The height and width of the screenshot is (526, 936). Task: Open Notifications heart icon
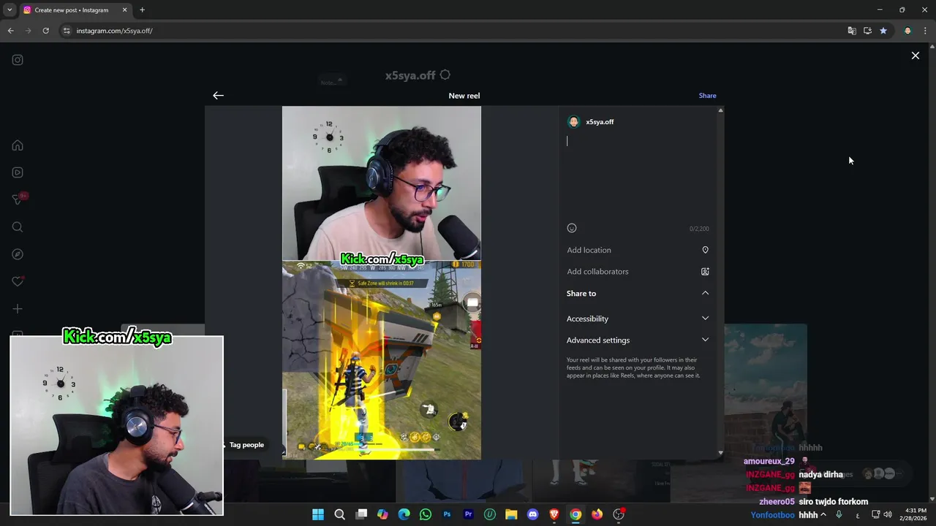tap(18, 281)
